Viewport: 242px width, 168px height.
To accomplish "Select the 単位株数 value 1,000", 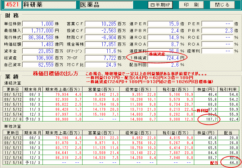I will point(38,24).
